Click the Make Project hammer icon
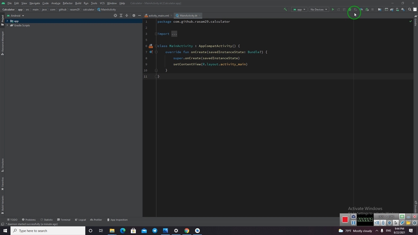Screen dimensions: 418x235 coord(285,9)
